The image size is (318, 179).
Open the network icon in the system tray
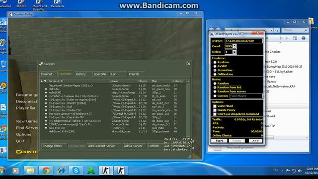pos(294,171)
